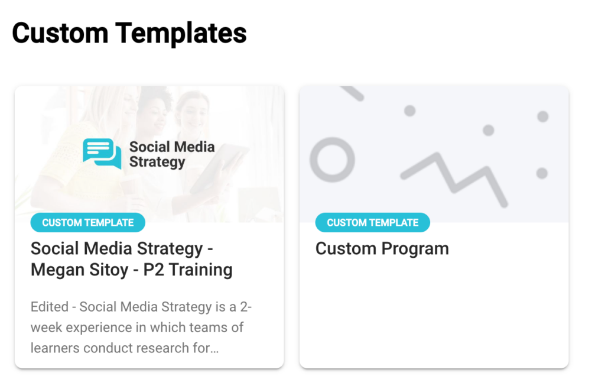Click the description starting with 'Edited - Social Media Strategy'

pos(142,328)
